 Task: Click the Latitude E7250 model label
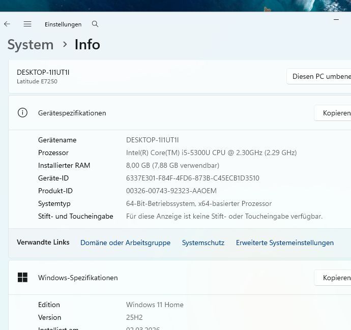coord(37,81)
